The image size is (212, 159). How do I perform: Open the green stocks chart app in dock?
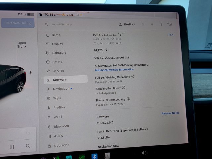(x=82, y=157)
